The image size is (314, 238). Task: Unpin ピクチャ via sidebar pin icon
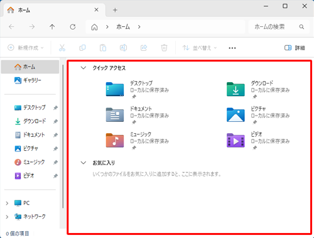(55, 149)
